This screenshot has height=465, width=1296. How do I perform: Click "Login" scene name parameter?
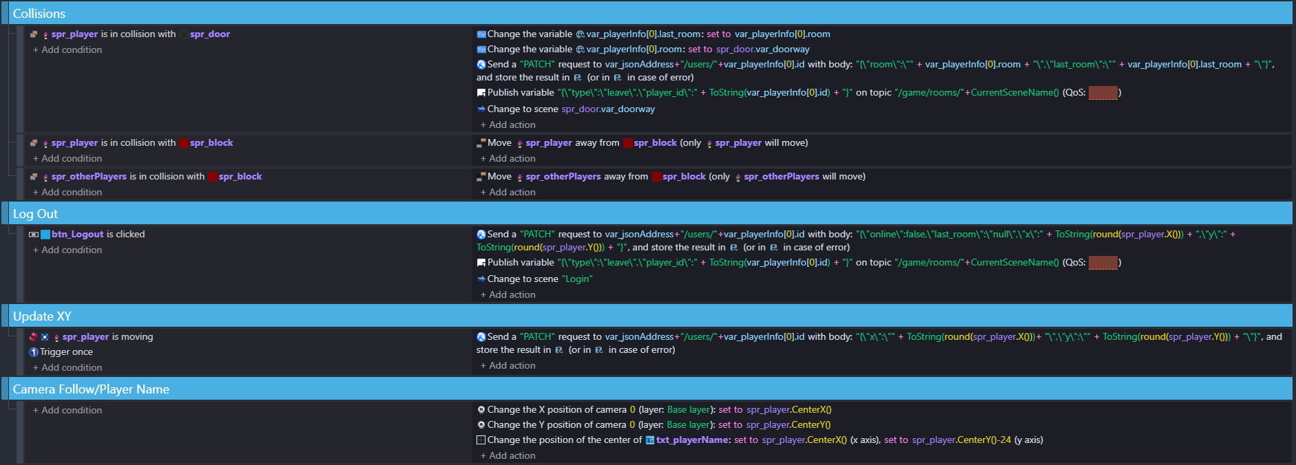coord(577,279)
